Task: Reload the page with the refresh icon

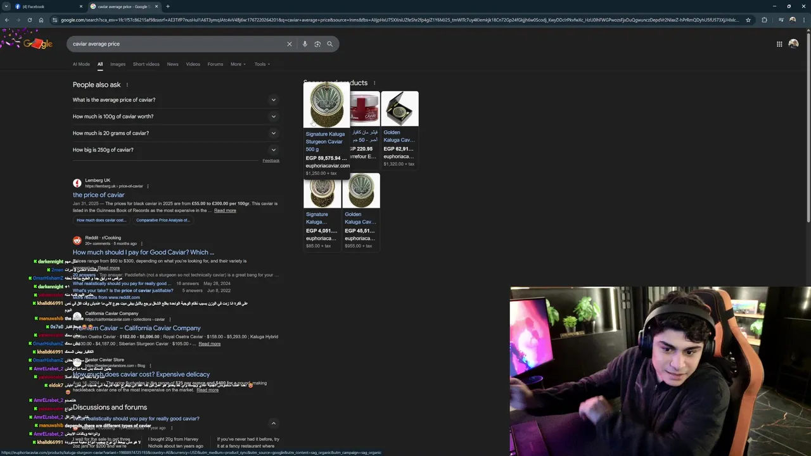Action: 29,20
